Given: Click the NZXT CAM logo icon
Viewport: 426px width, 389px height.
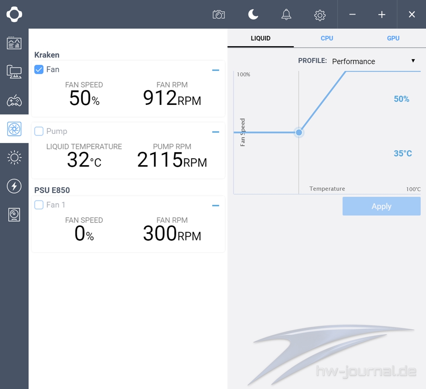Looking at the screenshot, I should click(14, 15).
